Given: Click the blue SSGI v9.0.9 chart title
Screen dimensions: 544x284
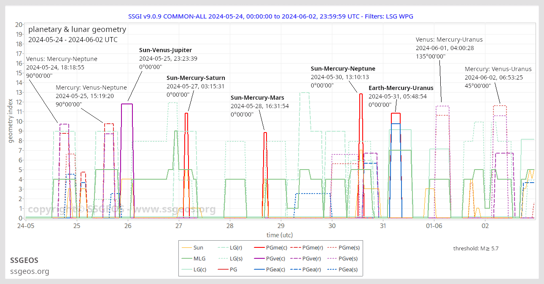Looking at the screenshot, I should point(271,16).
